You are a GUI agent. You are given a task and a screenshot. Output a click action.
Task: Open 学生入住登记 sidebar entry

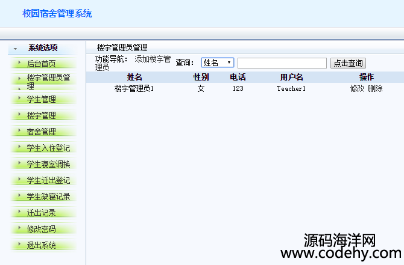click(x=48, y=148)
